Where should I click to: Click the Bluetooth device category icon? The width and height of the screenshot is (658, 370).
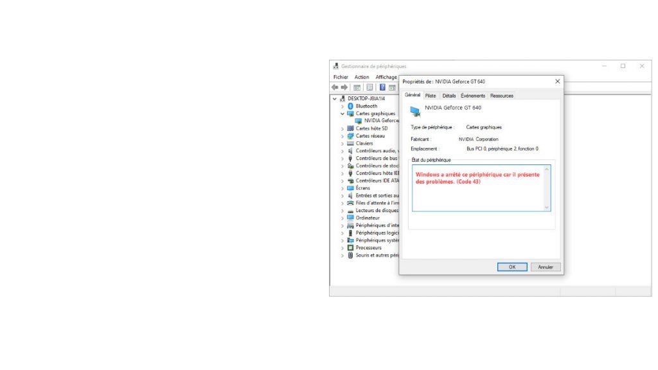[x=351, y=106]
